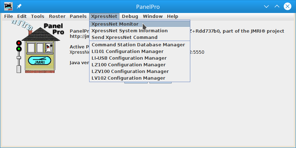This screenshot has height=148, width=296.
Task: Open the File menu
Action: point(8,16)
